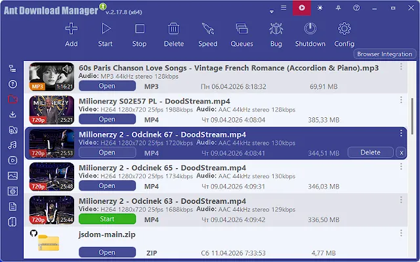Click the 385,33 MB size value

324,120
